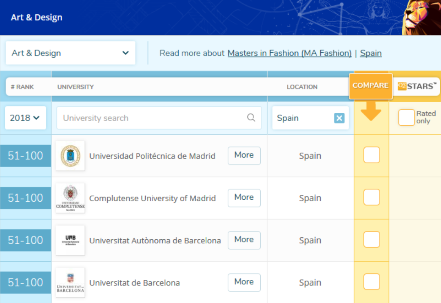Click the UNIVERSITY column header
This screenshot has width=441, height=303.
coord(75,87)
